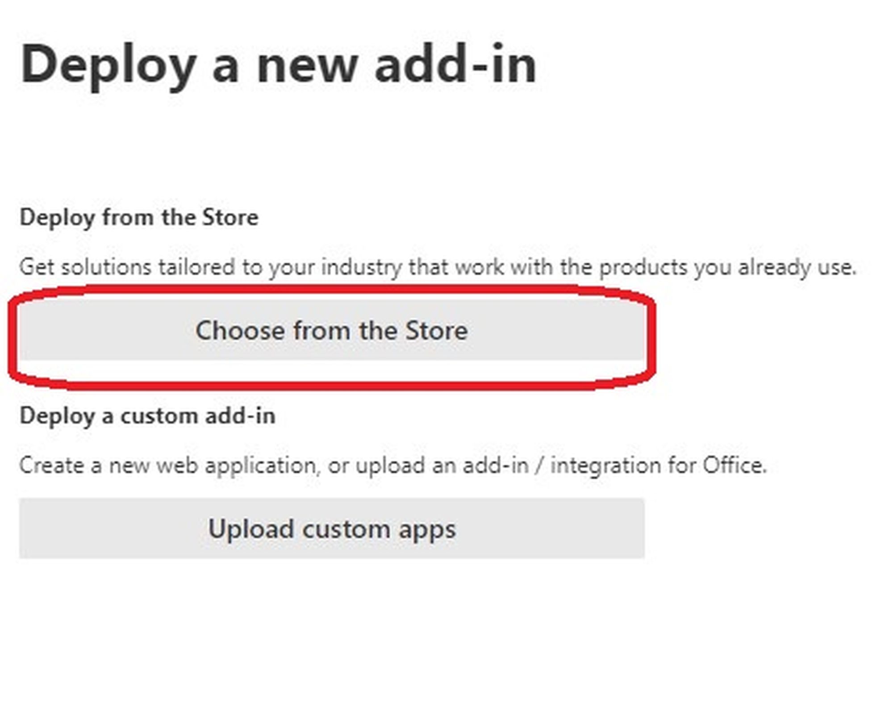Click the Deploy a new add-in title
This screenshot has height=719, width=893.
tap(278, 65)
